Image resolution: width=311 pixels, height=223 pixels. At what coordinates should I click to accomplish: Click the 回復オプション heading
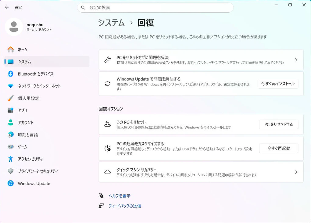pyautogui.click(x=111, y=109)
